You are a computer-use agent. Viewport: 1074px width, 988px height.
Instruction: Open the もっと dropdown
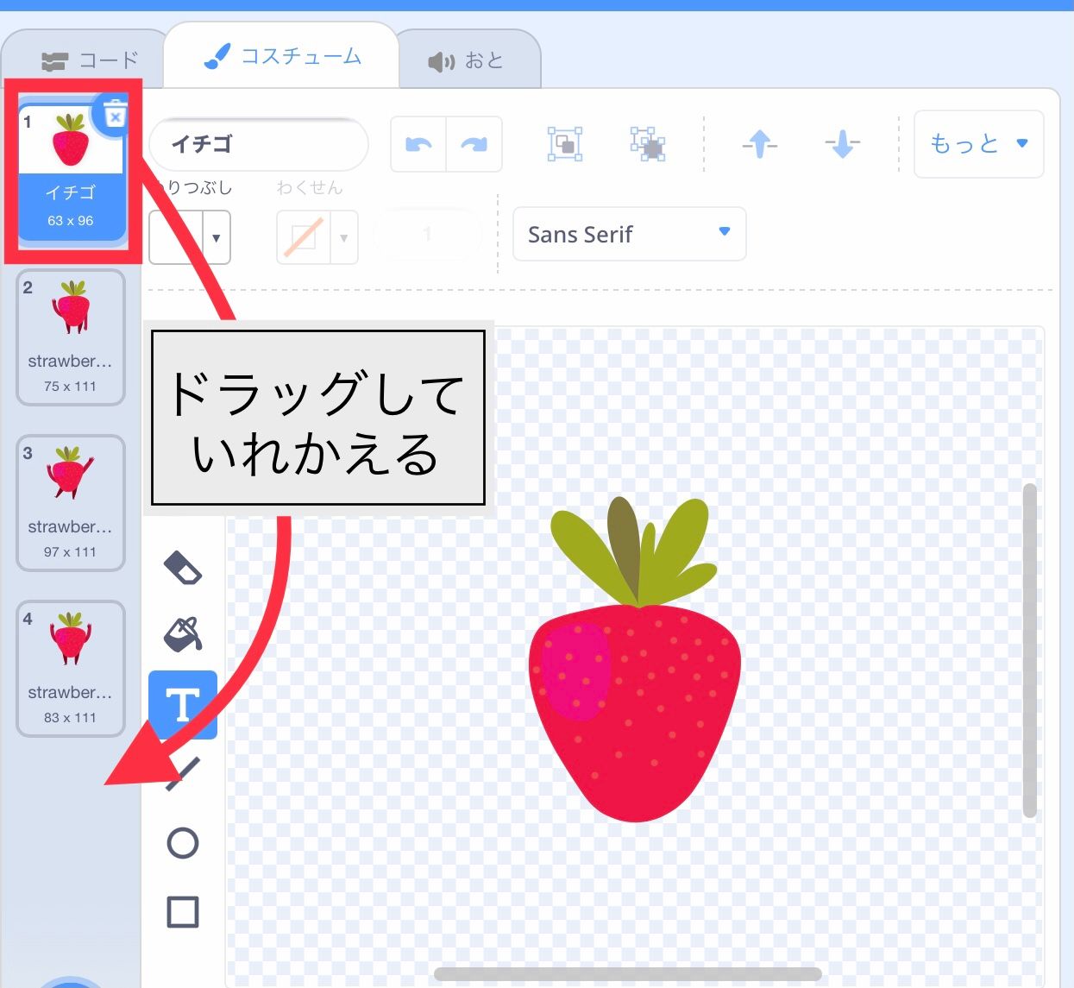977,144
